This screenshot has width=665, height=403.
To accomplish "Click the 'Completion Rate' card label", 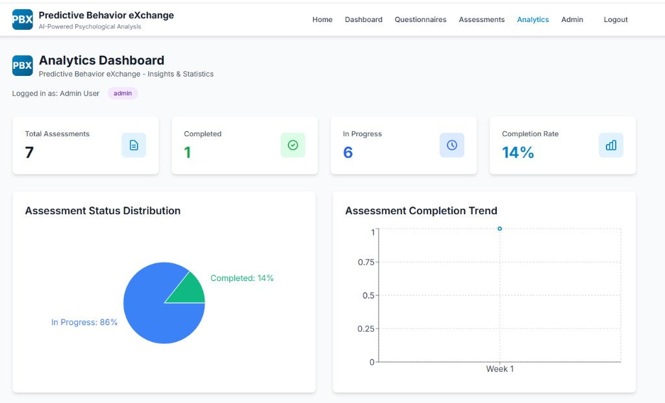I will pos(530,134).
